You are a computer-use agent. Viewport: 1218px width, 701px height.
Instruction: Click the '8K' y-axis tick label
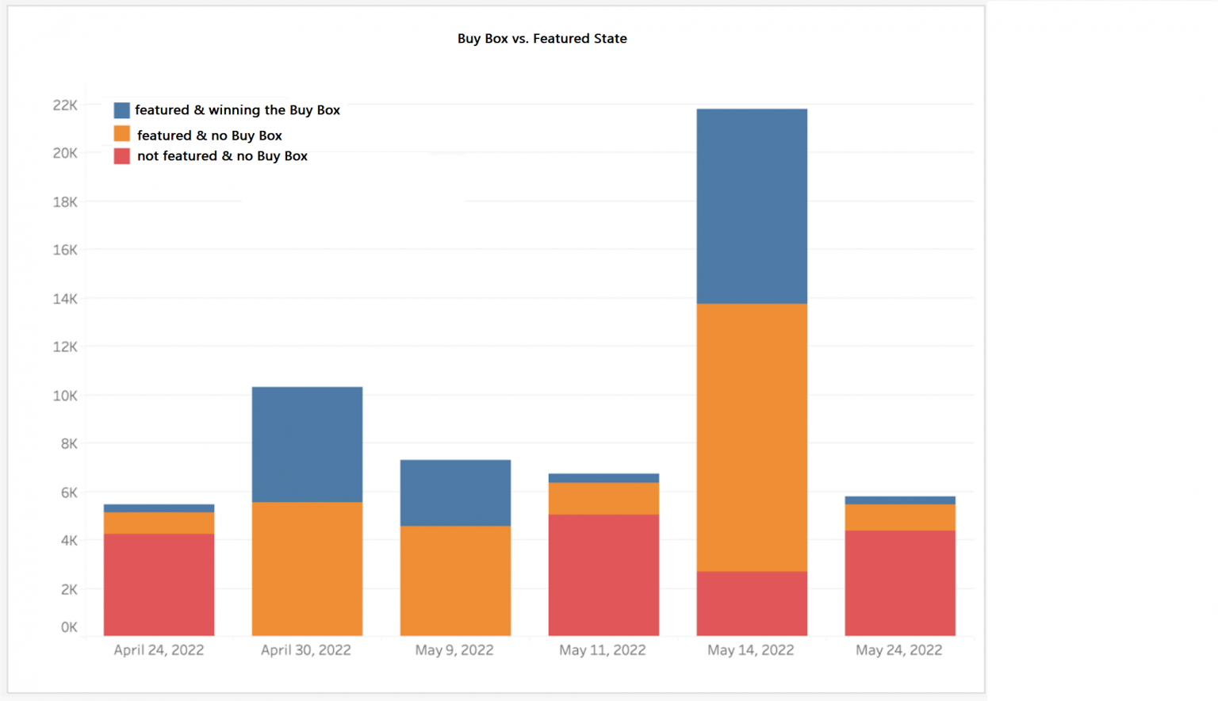coord(69,443)
